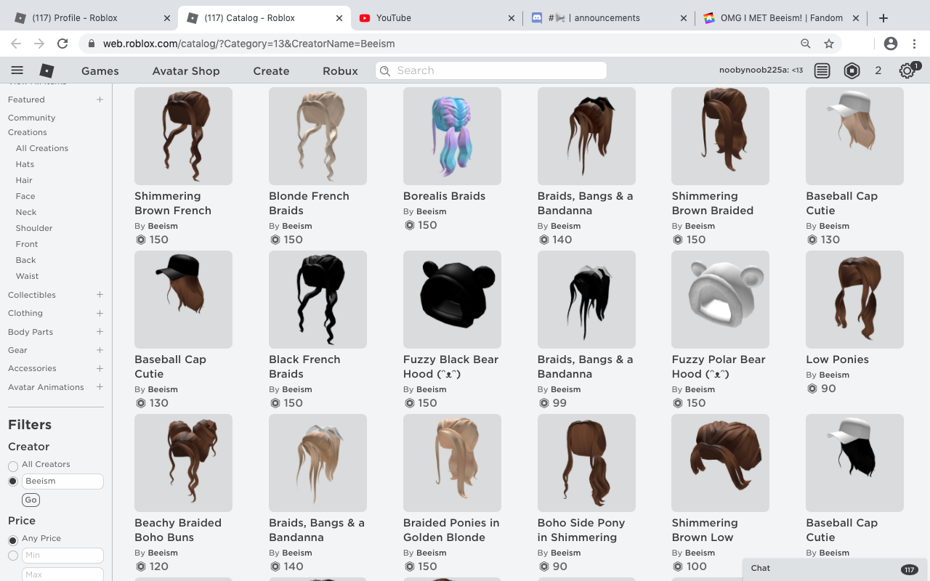This screenshot has width=930, height=581.
Task: Open the settings gear icon
Action: coord(907,70)
